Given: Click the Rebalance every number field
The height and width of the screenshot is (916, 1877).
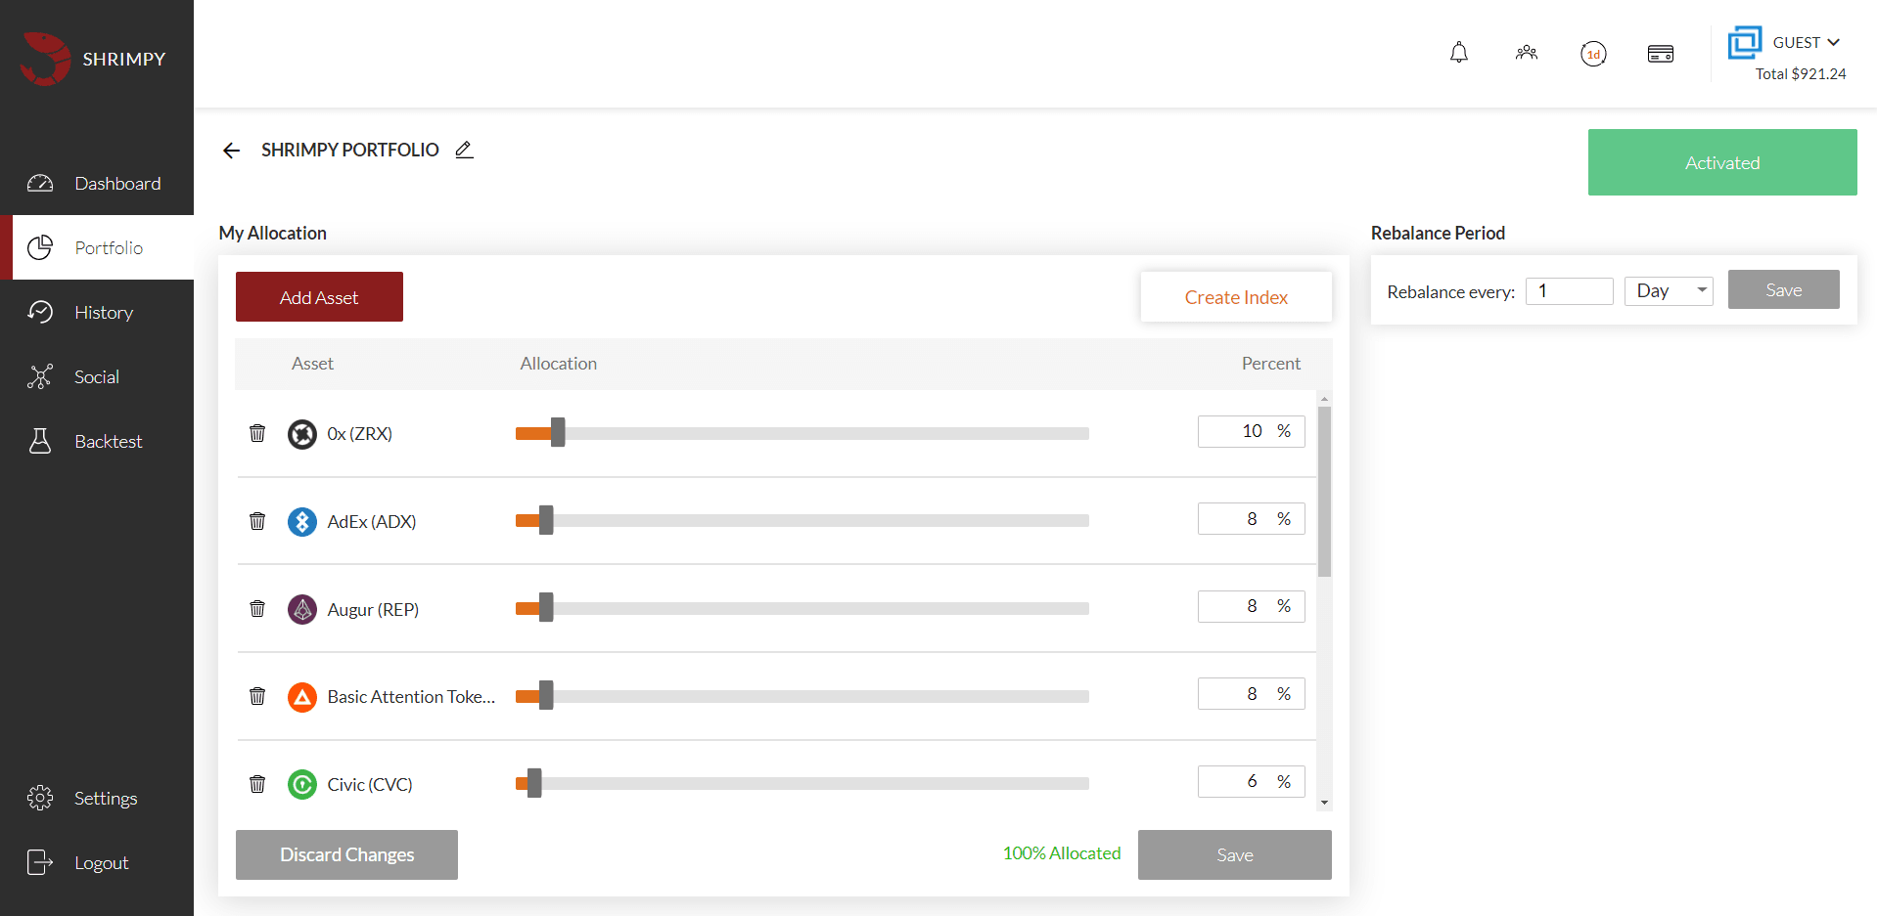Looking at the screenshot, I should [1569, 291].
